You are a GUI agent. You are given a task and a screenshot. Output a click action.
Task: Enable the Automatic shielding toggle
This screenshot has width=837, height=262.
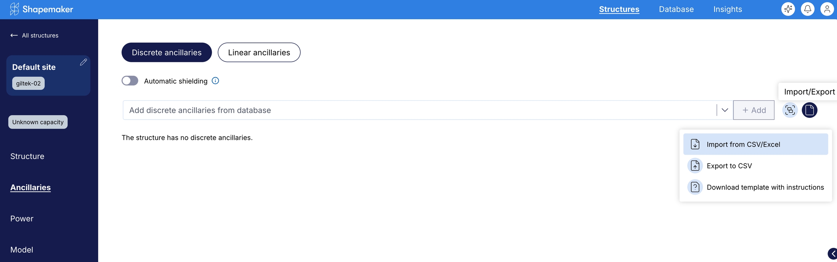coord(130,81)
